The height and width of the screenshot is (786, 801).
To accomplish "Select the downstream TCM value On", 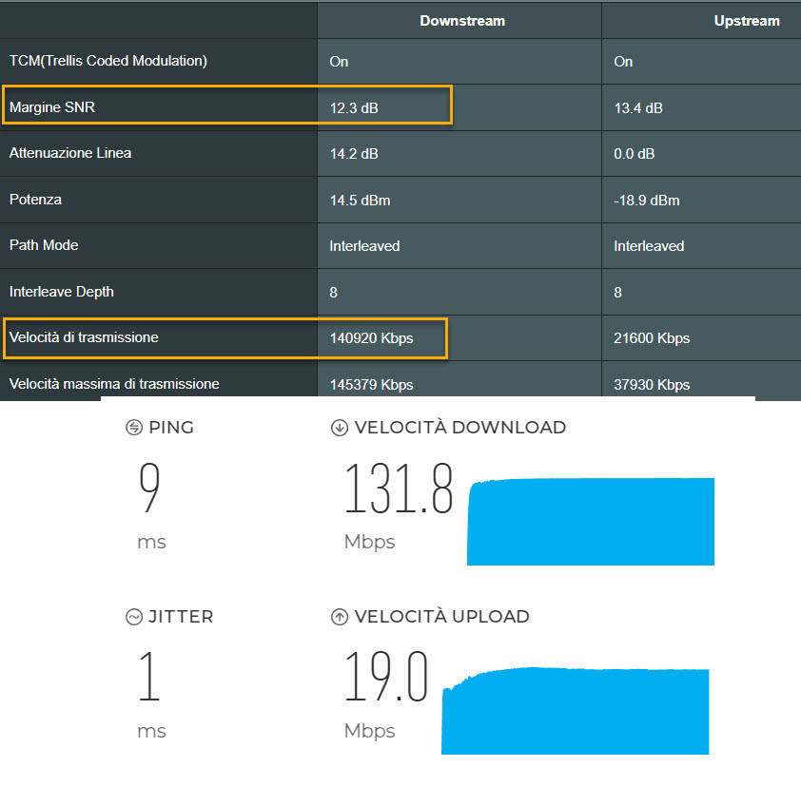I will click(339, 62).
